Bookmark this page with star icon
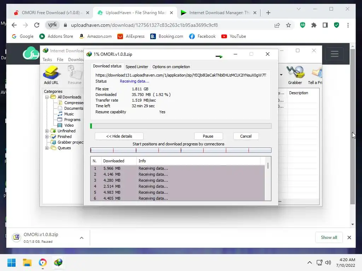The image size is (362, 271). (288, 25)
